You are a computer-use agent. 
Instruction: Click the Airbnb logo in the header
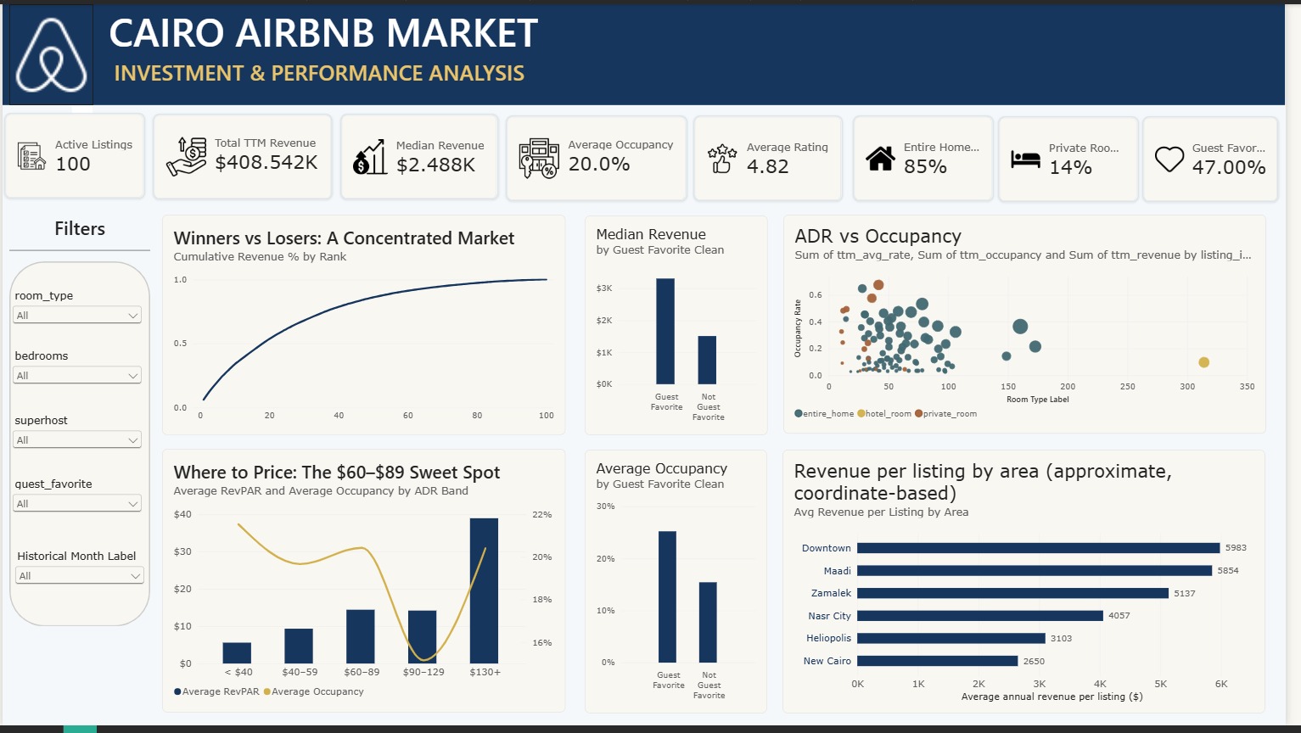coord(51,55)
